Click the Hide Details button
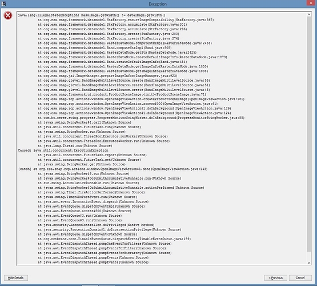 pos(16,277)
